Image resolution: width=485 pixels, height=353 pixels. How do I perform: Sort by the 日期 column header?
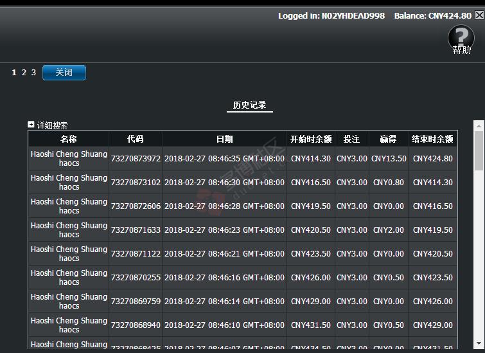(224, 139)
